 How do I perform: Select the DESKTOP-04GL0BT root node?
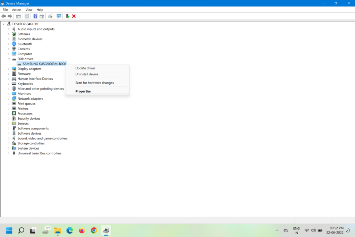[25, 24]
